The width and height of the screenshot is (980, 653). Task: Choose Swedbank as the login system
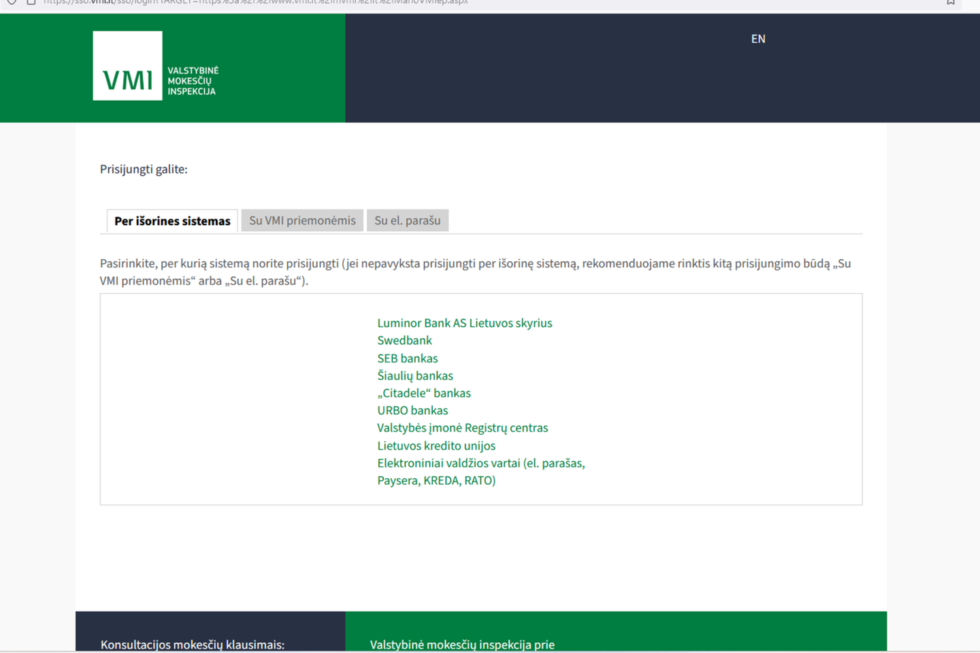(x=404, y=340)
